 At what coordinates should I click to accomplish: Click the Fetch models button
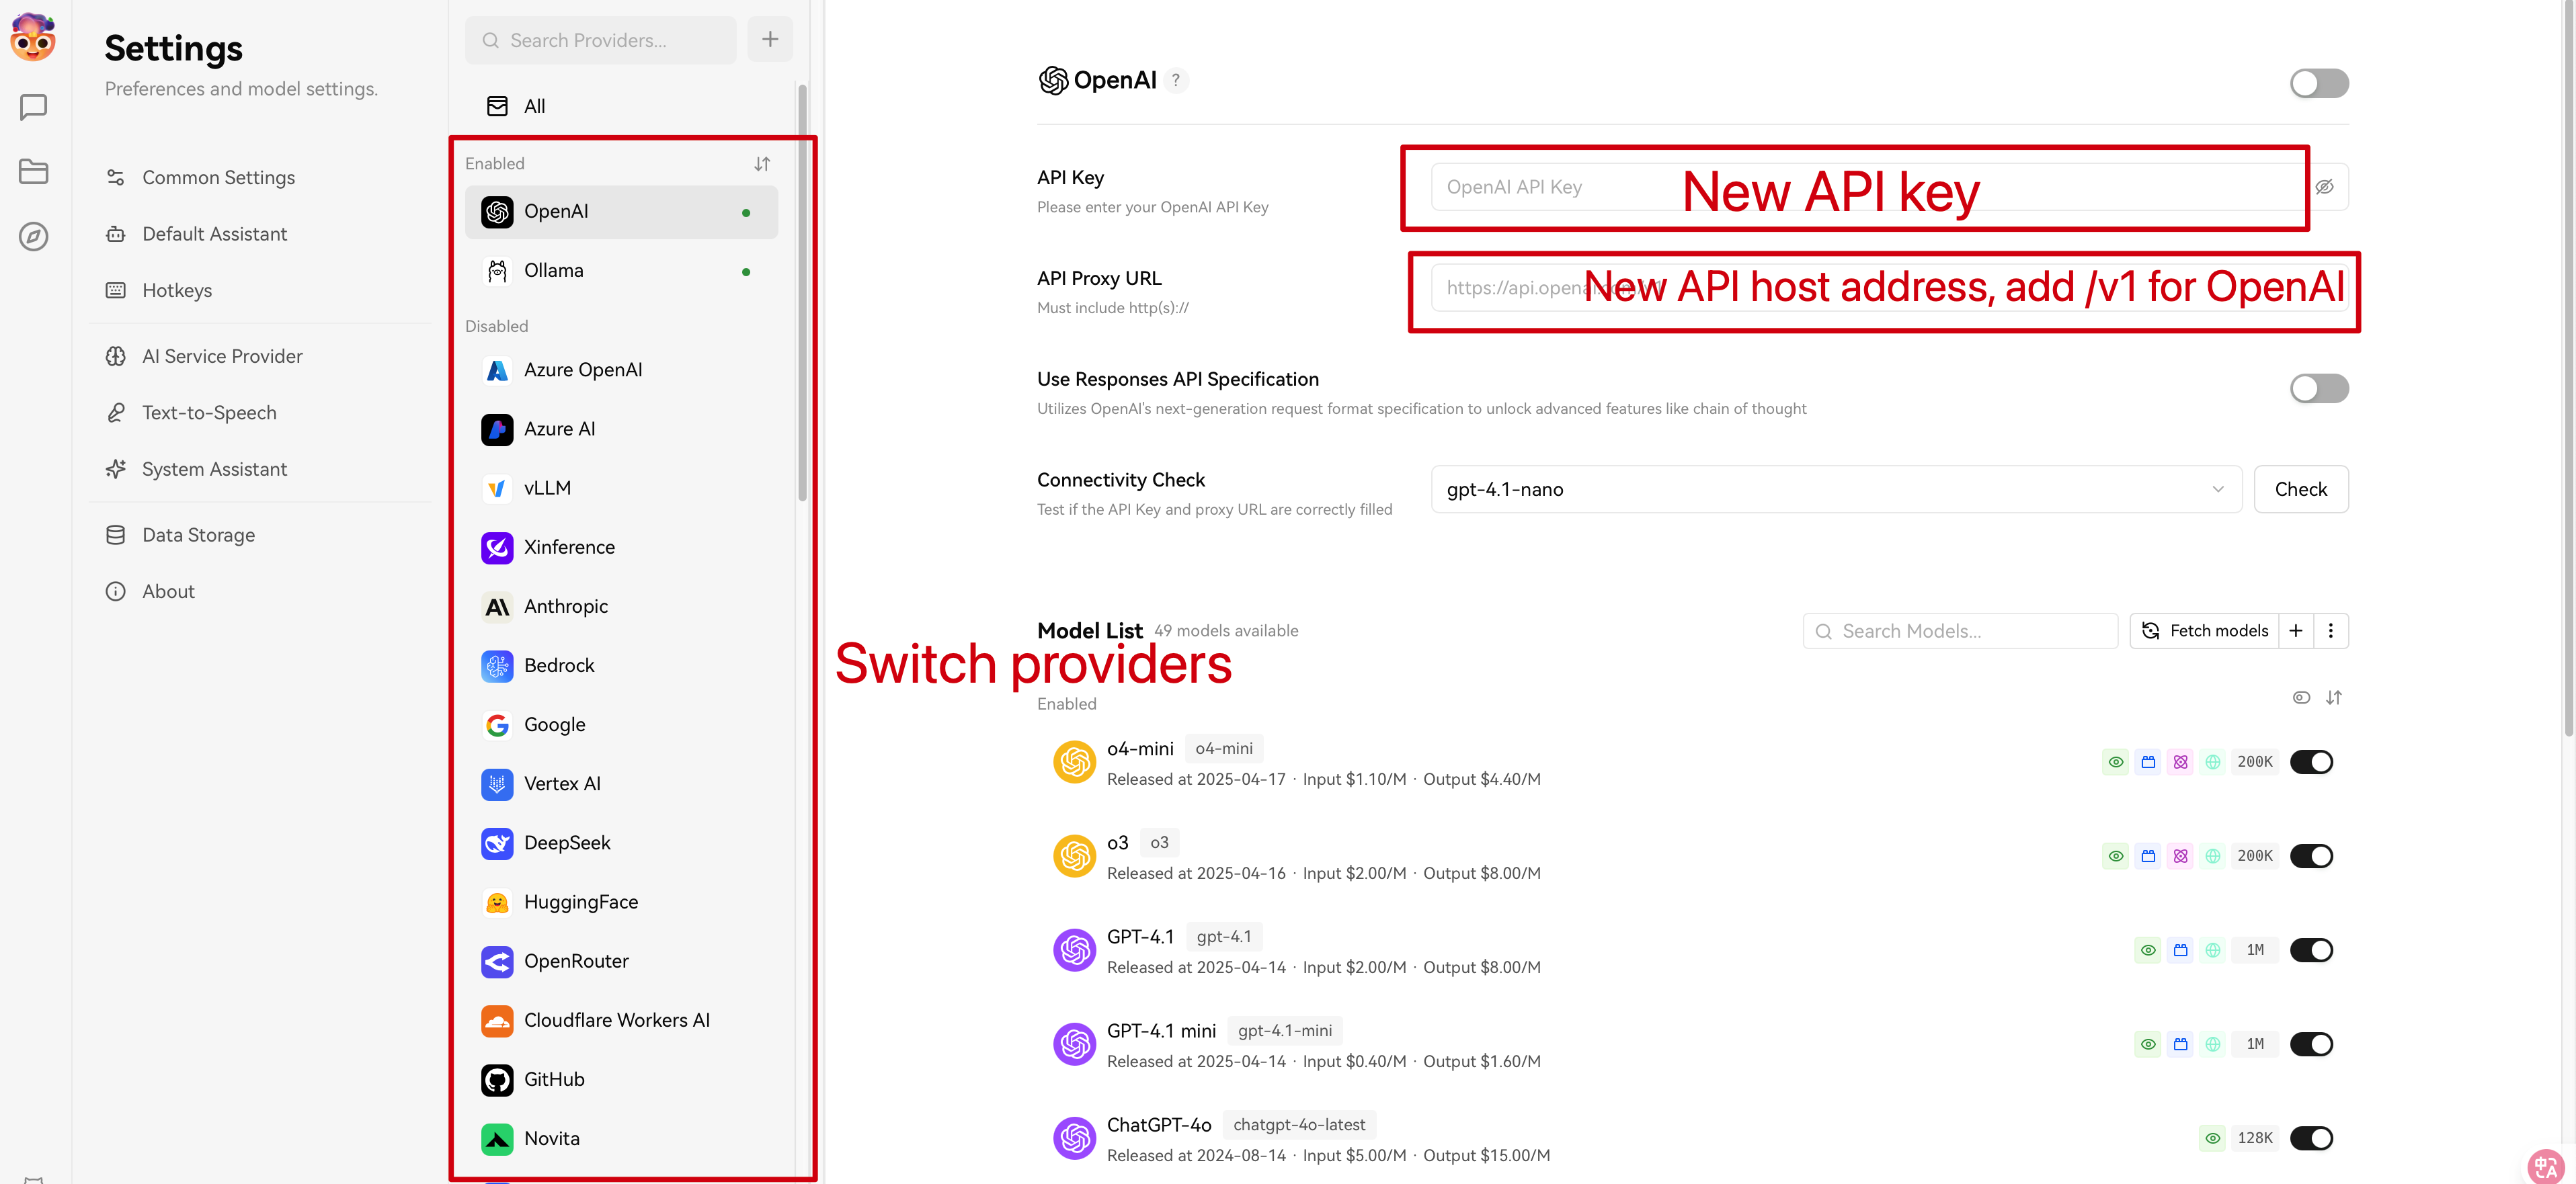tap(2205, 631)
